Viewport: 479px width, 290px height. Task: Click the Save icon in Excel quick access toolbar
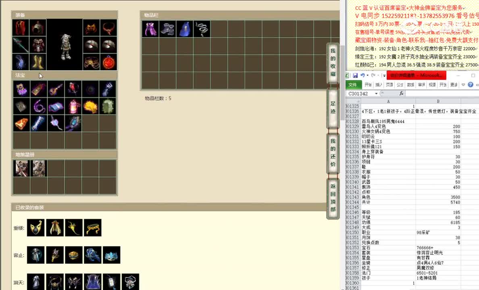[356, 75]
